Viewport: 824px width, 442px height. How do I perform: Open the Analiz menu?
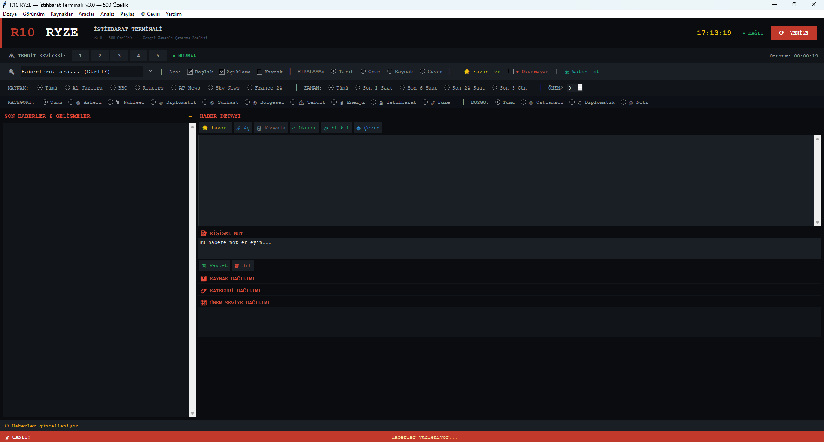pyautogui.click(x=107, y=14)
